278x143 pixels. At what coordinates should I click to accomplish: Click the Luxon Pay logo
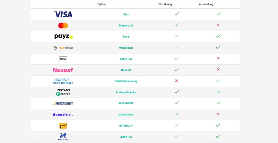(63, 137)
